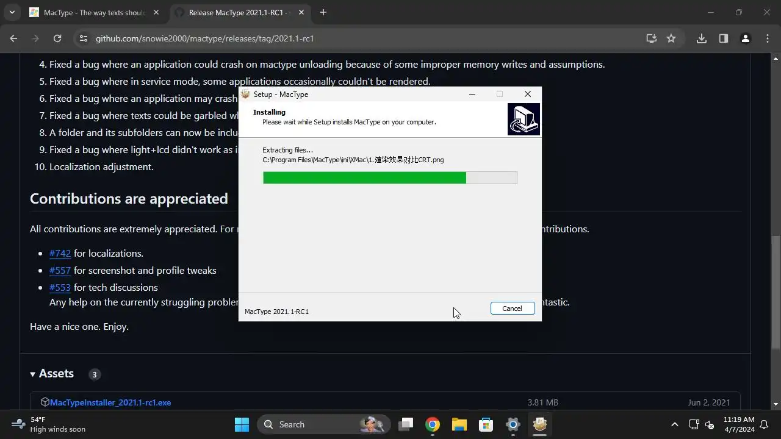Click the Assets count badge 3
The width and height of the screenshot is (781, 439).
pyautogui.click(x=94, y=374)
